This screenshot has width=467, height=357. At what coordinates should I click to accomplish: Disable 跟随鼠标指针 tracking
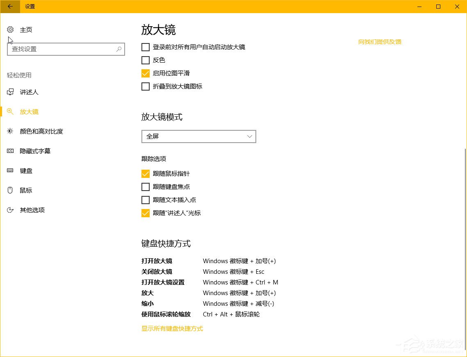(146, 173)
